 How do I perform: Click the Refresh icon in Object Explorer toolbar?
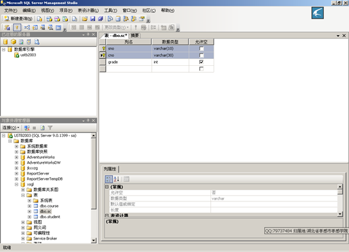pos(42,128)
